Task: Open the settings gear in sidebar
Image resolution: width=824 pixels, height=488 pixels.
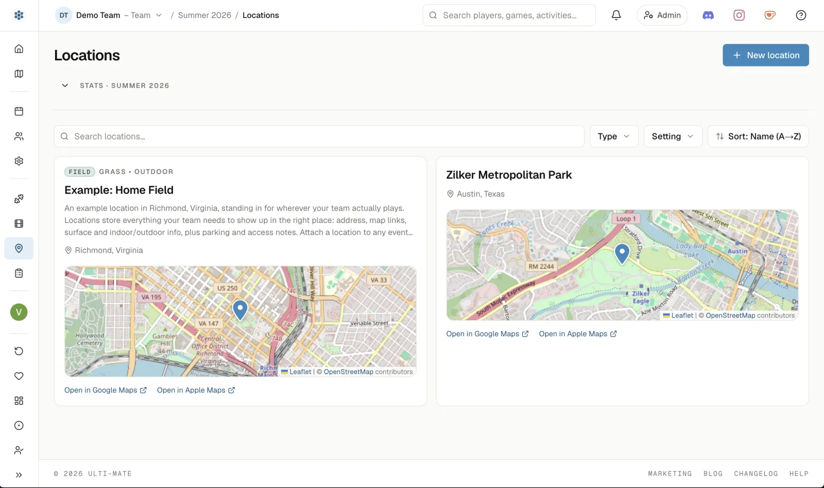Action: [x=19, y=161]
